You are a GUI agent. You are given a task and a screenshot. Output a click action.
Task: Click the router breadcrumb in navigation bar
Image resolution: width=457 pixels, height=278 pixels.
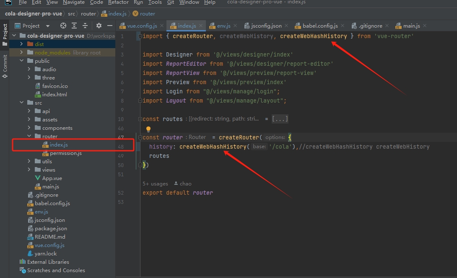pos(88,14)
